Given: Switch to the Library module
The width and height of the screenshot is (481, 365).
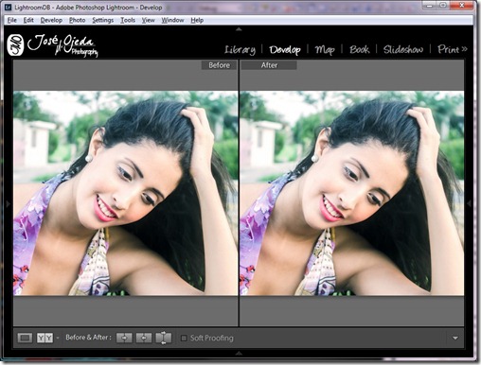Looking at the screenshot, I should click(x=240, y=50).
